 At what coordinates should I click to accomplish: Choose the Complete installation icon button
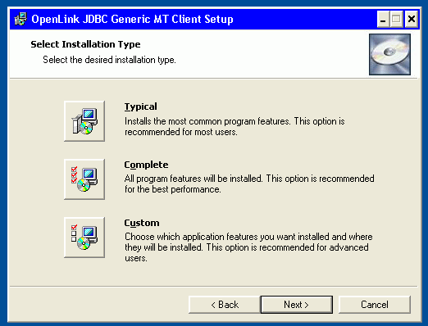coord(84,179)
